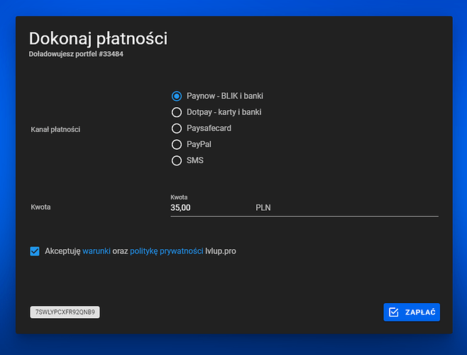Select the Paysafecard payment channel
Viewport: 467px width, 355px height.
tap(177, 129)
